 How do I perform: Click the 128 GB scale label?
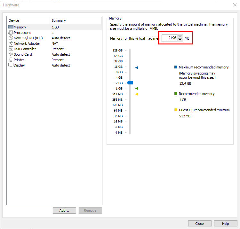tap(117, 50)
